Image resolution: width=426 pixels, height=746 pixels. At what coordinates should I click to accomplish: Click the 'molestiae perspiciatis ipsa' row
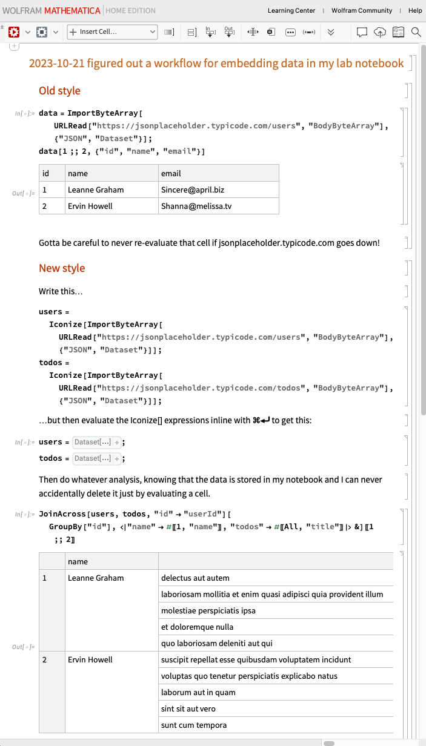click(276, 610)
